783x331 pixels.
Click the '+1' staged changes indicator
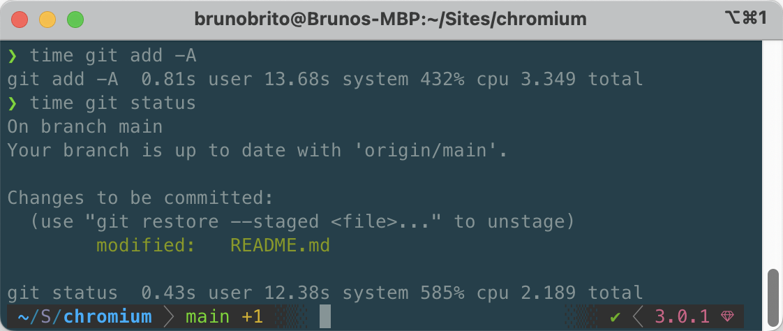pos(252,317)
